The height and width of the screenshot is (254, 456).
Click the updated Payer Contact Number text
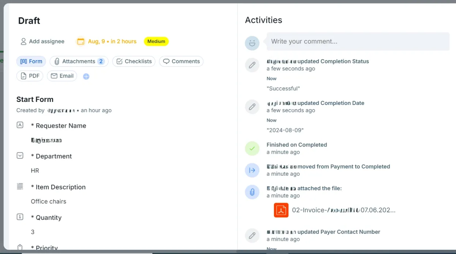[x=339, y=232]
